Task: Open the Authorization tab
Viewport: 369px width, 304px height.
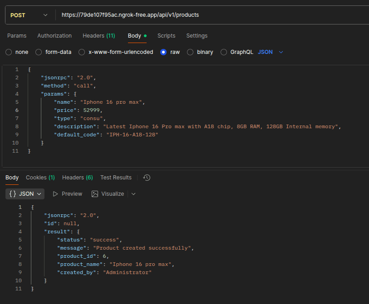Action: pos(54,35)
